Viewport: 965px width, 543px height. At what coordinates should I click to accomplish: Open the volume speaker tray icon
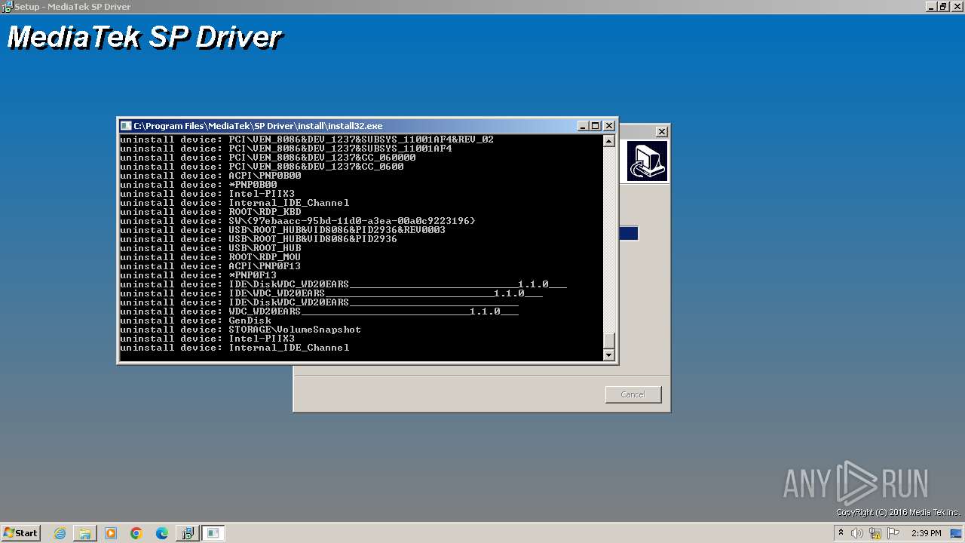point(857,533)
